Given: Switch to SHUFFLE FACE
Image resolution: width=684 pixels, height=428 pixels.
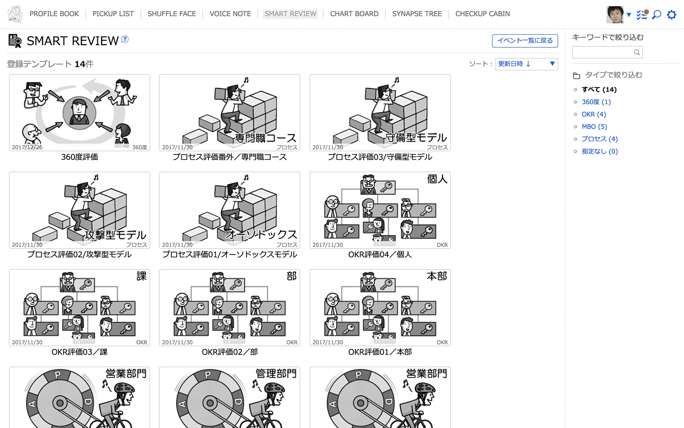Looking at the screenshot, I should pyautogui.click(x=171, y=14).
